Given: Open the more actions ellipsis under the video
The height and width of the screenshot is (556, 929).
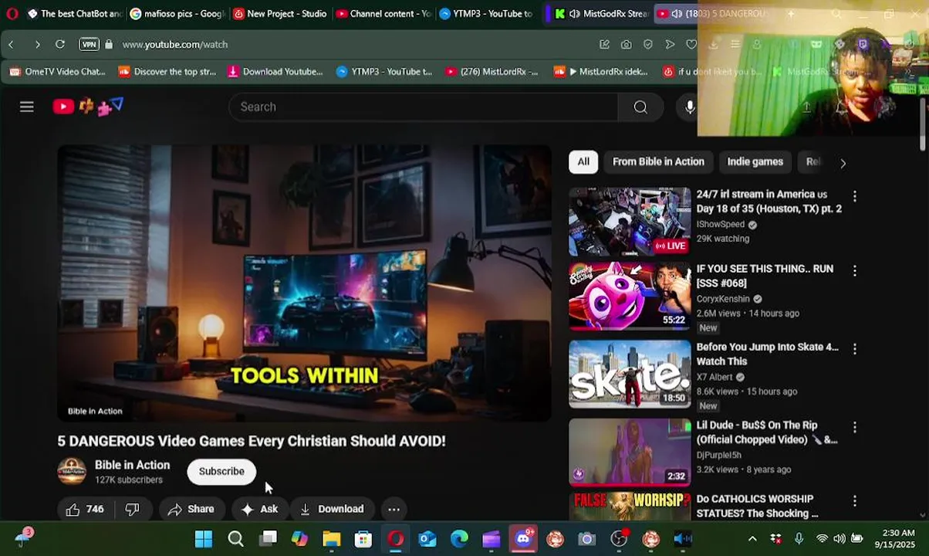Looking at the screenshot, I should coord(394,509).
